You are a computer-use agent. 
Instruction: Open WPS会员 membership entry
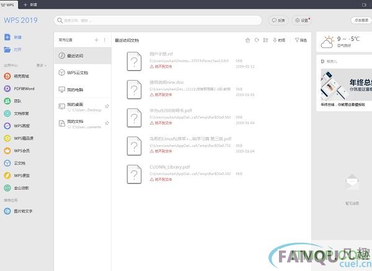(17, 151)
